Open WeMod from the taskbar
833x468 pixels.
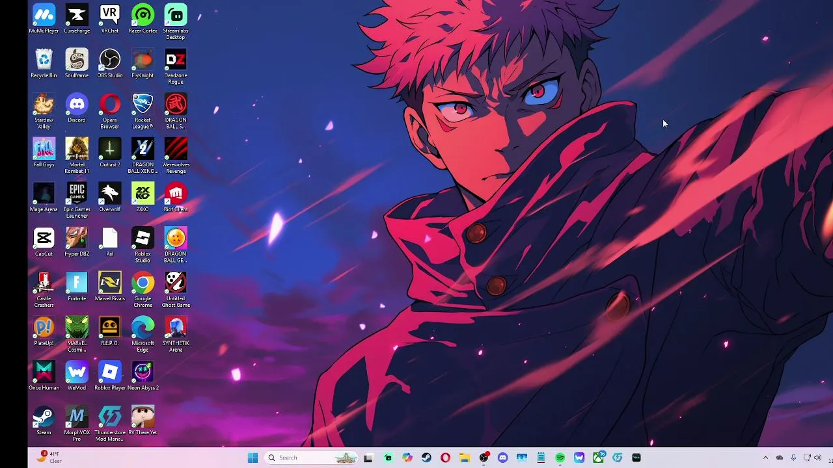coord(579,458)
